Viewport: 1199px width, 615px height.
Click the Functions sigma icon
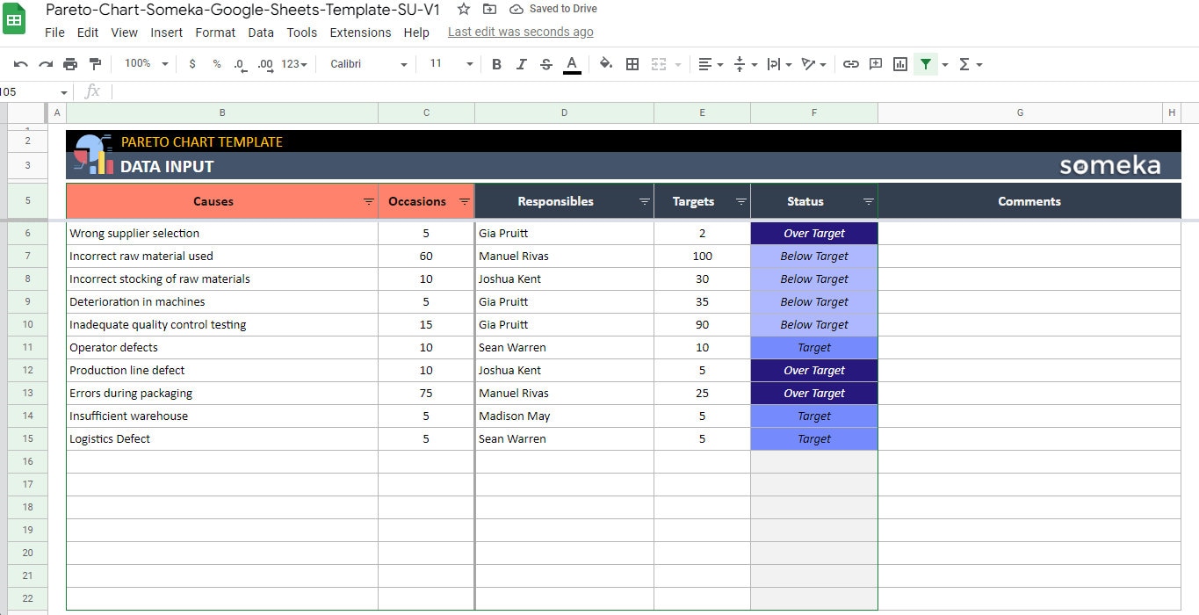click(964, 63)
